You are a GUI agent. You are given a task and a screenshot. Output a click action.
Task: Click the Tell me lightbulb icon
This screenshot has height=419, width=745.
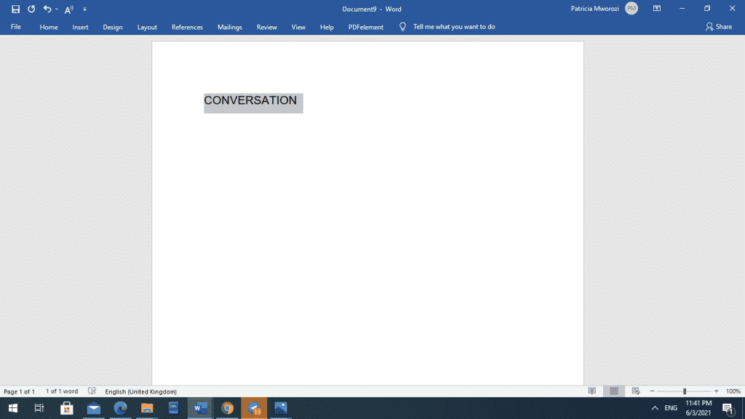click(402, 27)
